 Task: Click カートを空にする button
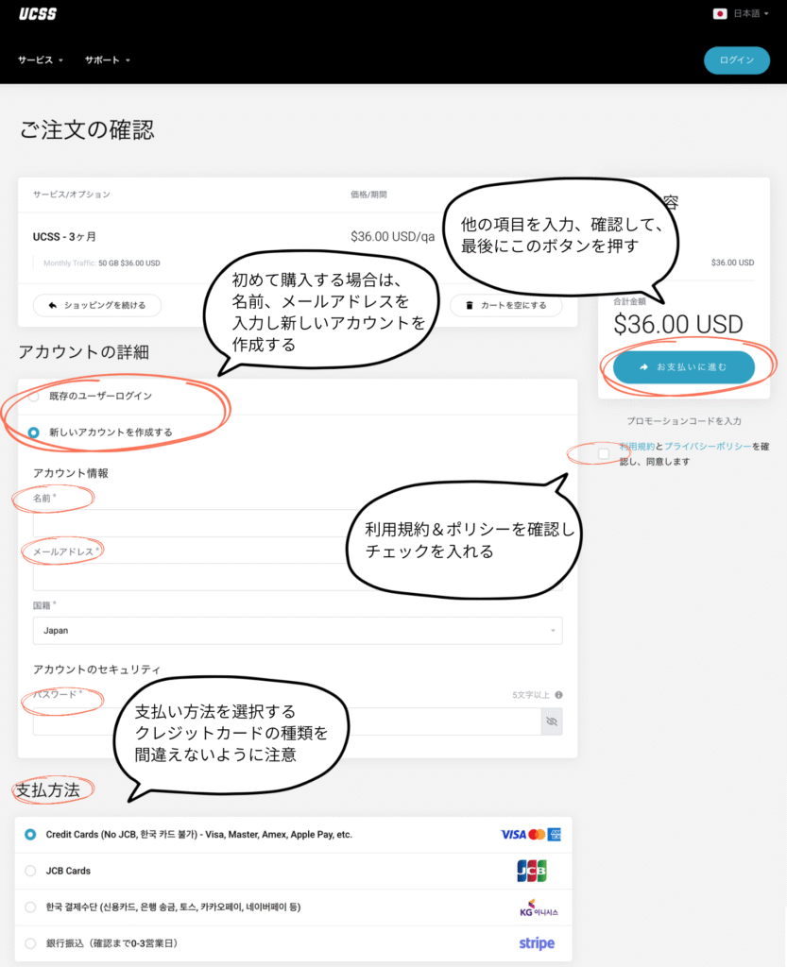click(x=505, y=305)
